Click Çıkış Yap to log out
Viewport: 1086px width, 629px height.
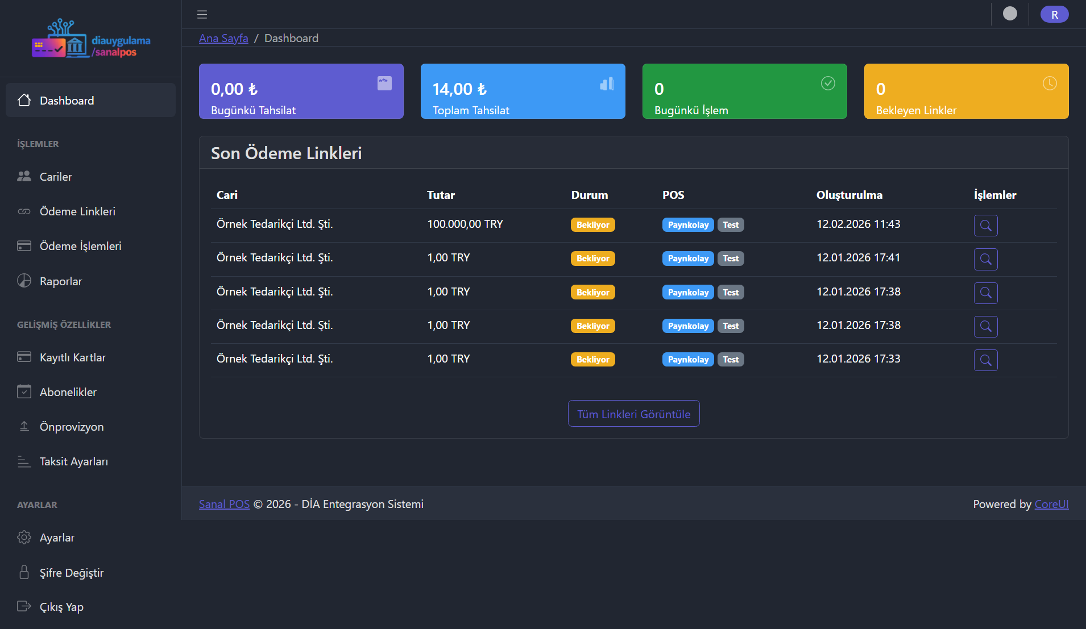(90, 607)
